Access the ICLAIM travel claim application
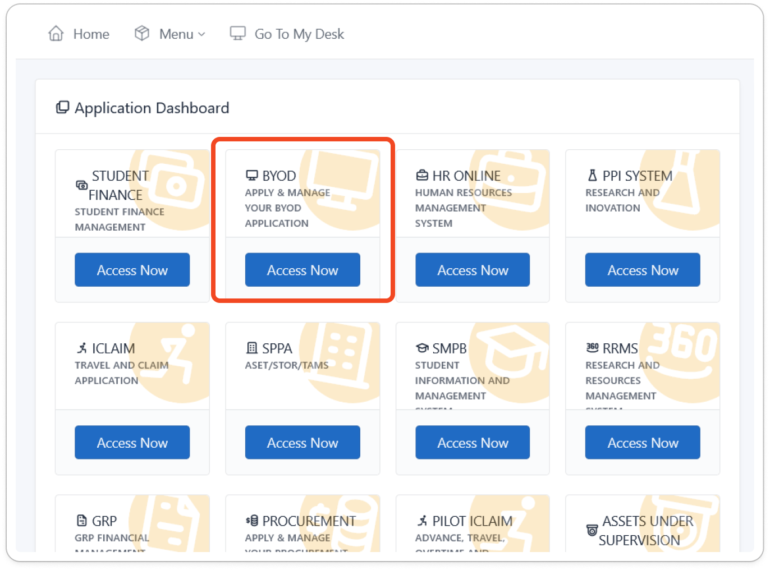This screenshot has height=570, width=770. (132, 443)
